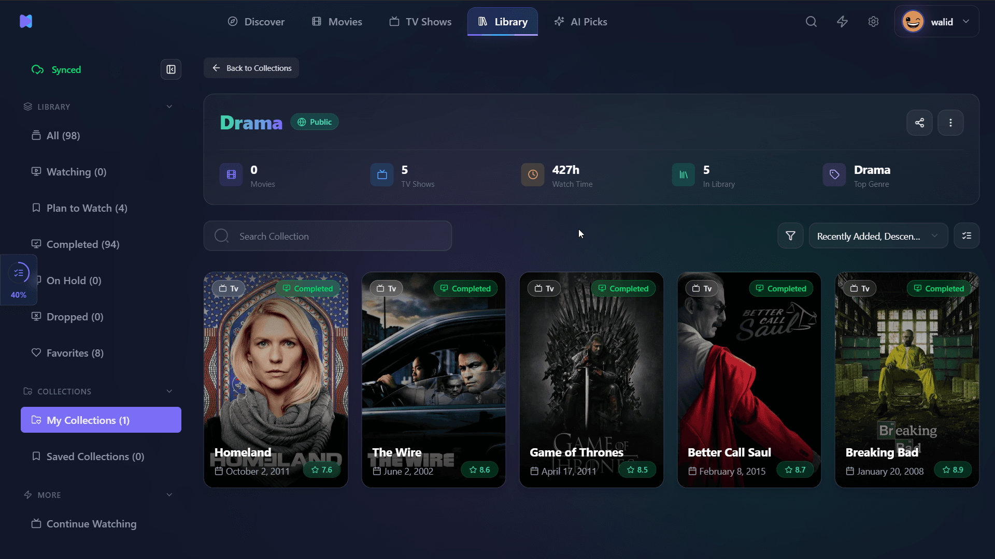The height and width of the screenshot is (559, 995).
Task: Open the Watching (0) list
Action: tap(101, 172)
